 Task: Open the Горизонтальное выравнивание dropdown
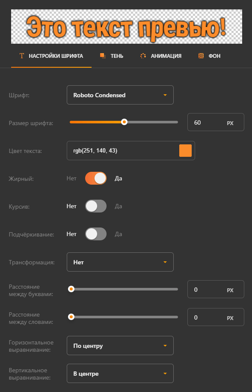120,345
